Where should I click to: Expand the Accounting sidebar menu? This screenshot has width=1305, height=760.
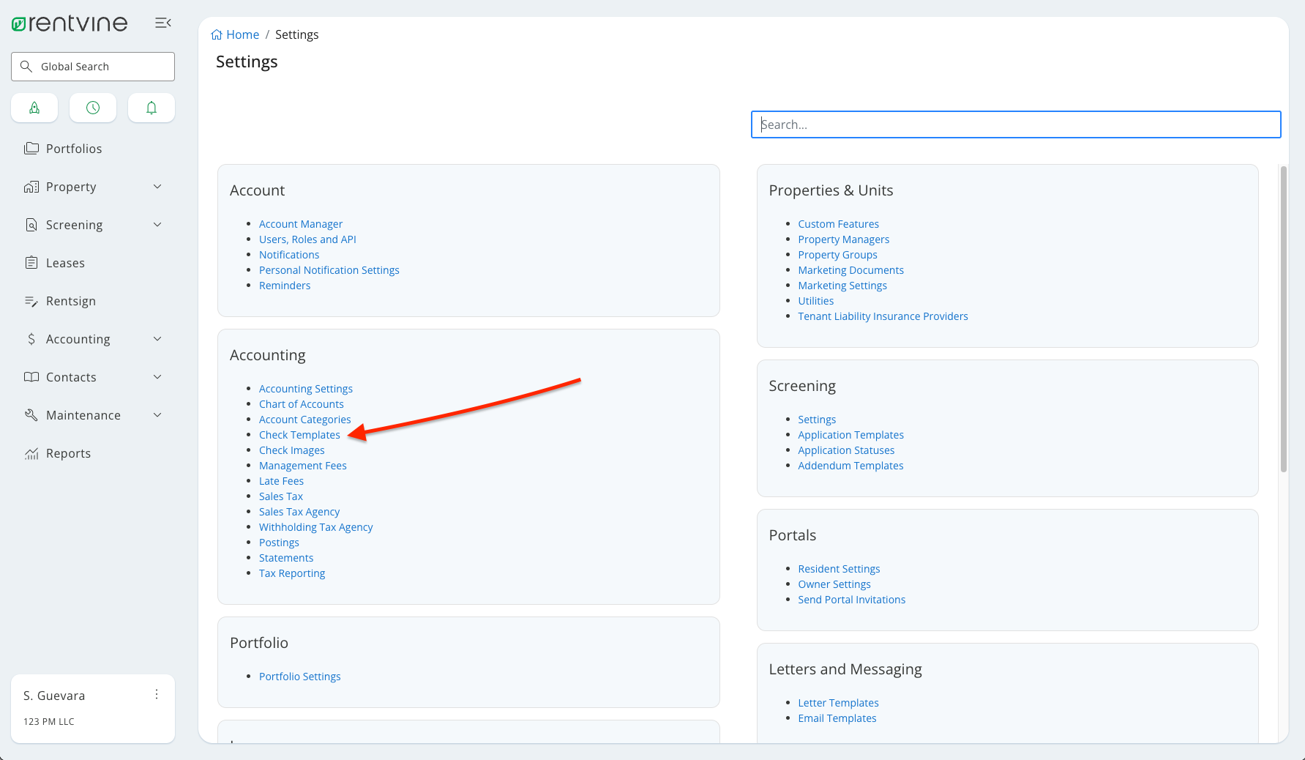click(x=157, y=339)
